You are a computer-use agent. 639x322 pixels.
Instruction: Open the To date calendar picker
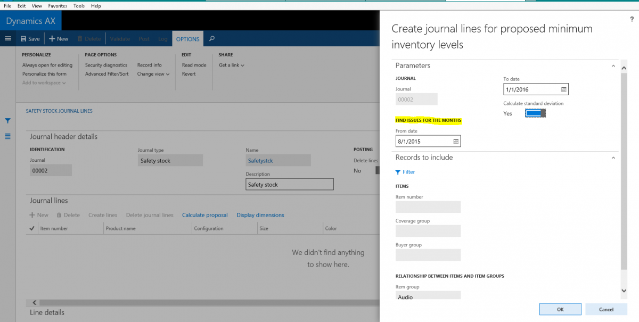coord(563,89)
